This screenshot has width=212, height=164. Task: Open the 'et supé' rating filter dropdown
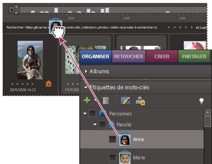200,28
